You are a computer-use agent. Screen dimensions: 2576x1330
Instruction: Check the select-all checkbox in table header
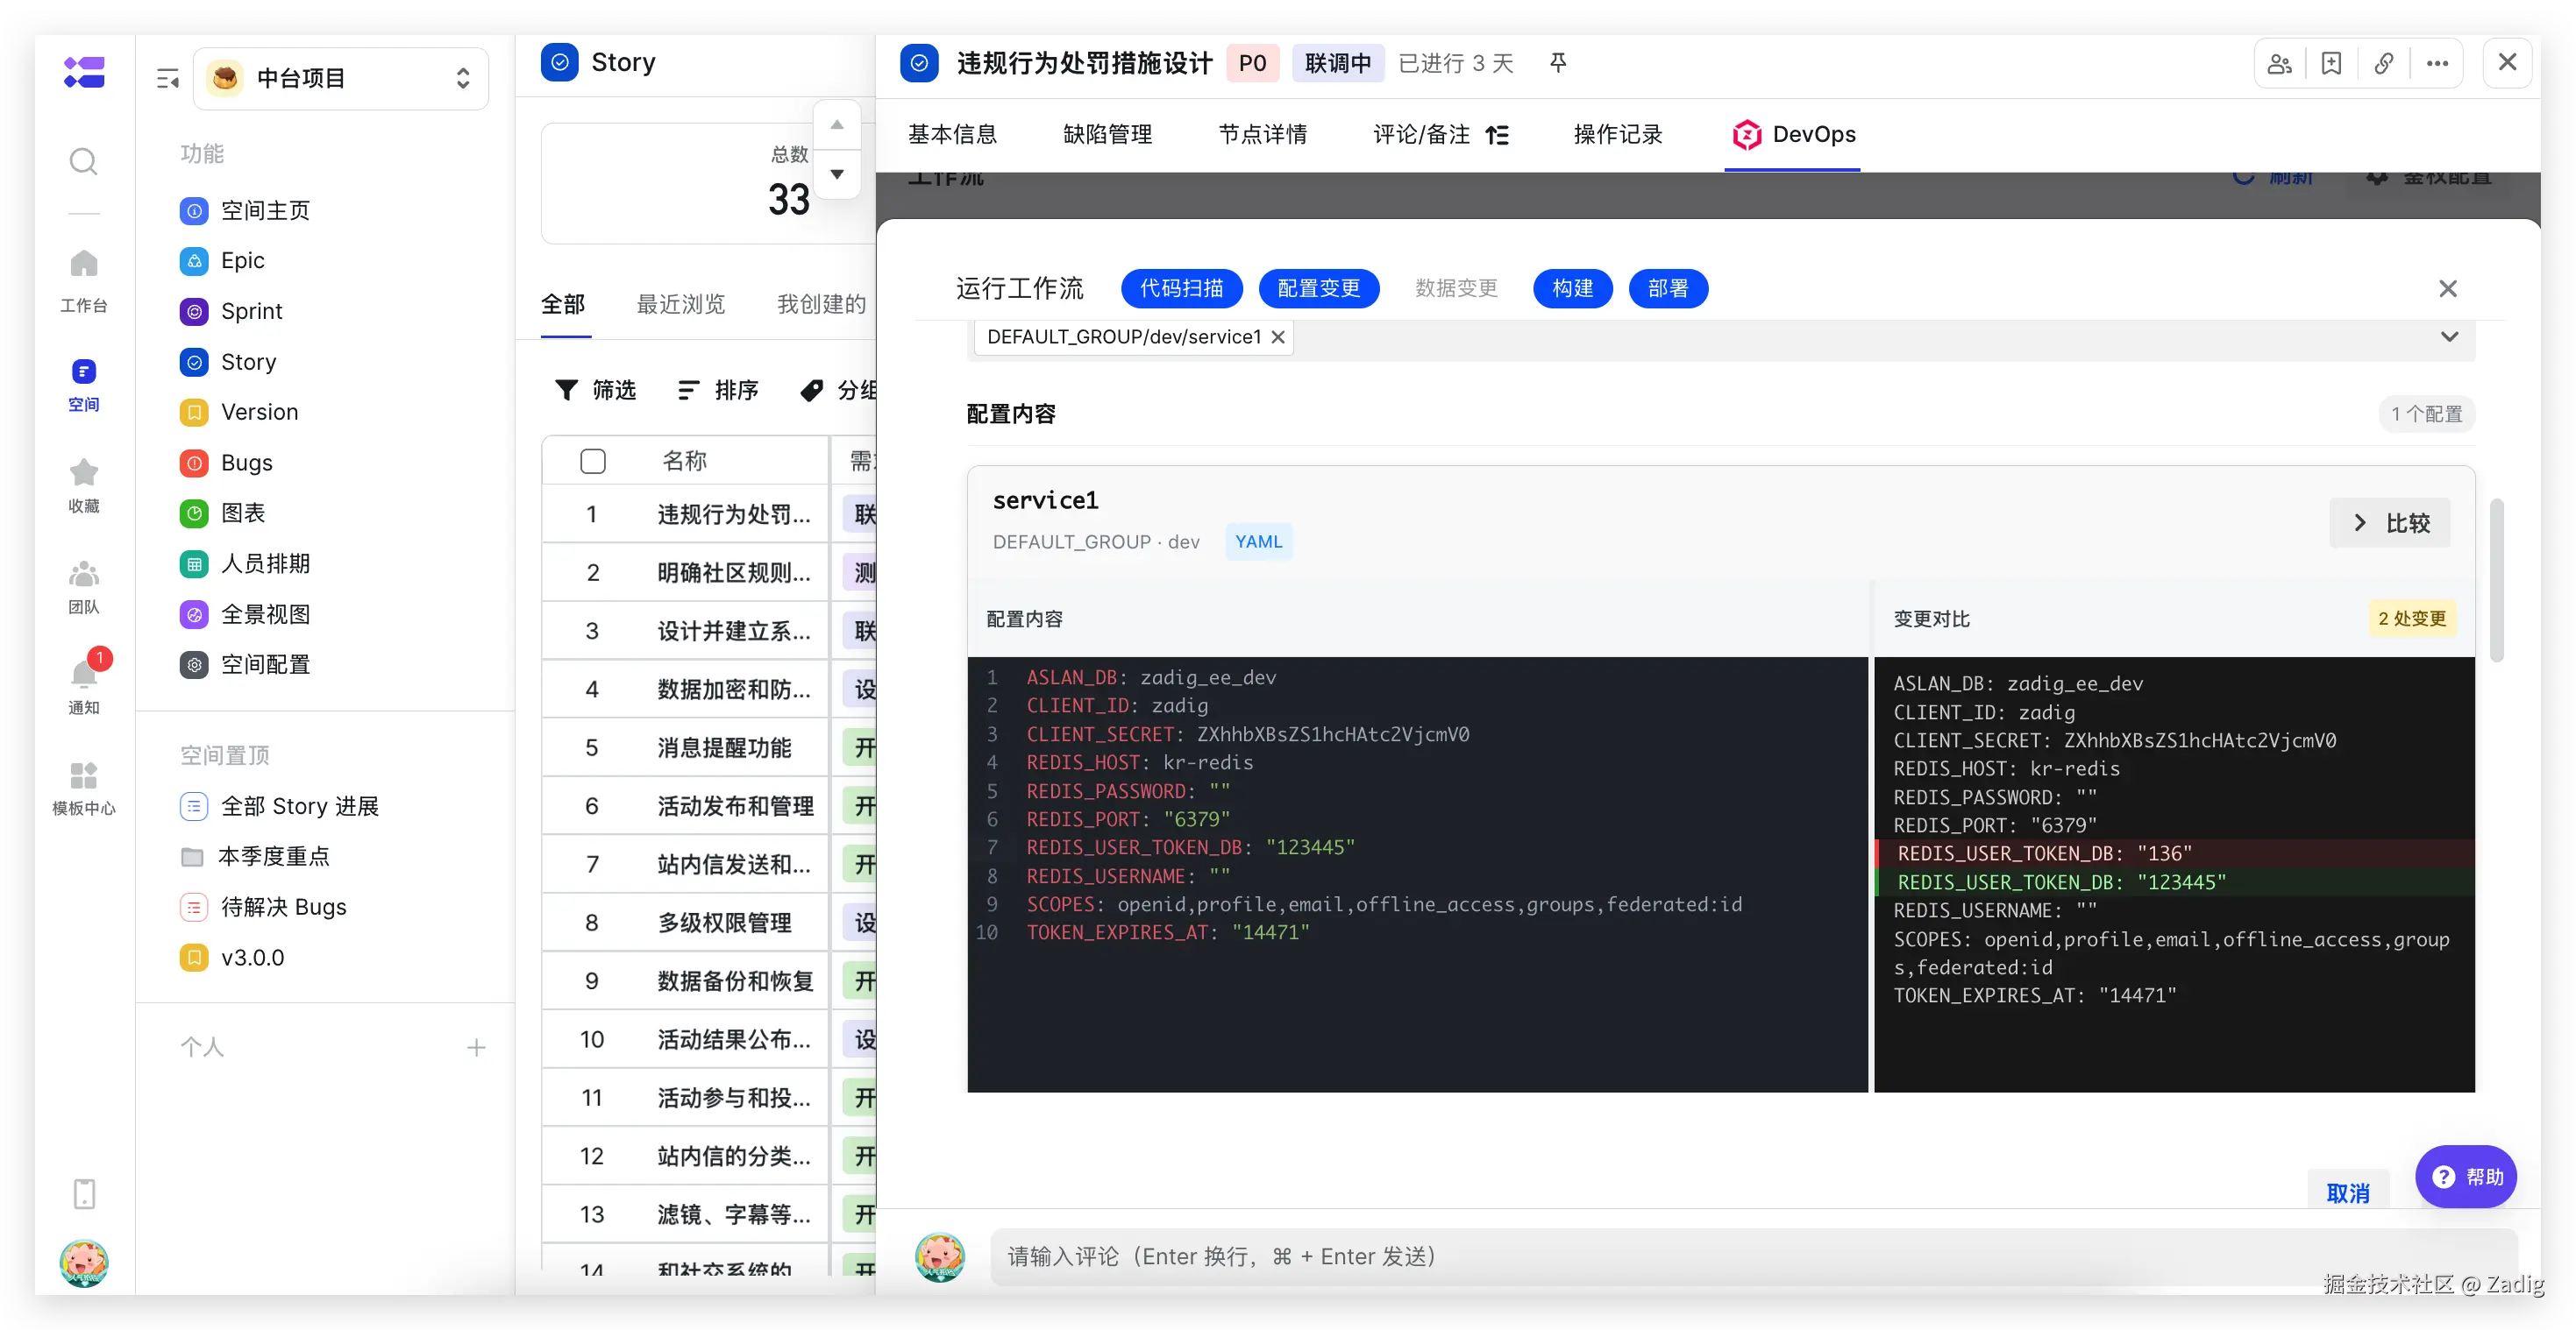coord(593,461)
